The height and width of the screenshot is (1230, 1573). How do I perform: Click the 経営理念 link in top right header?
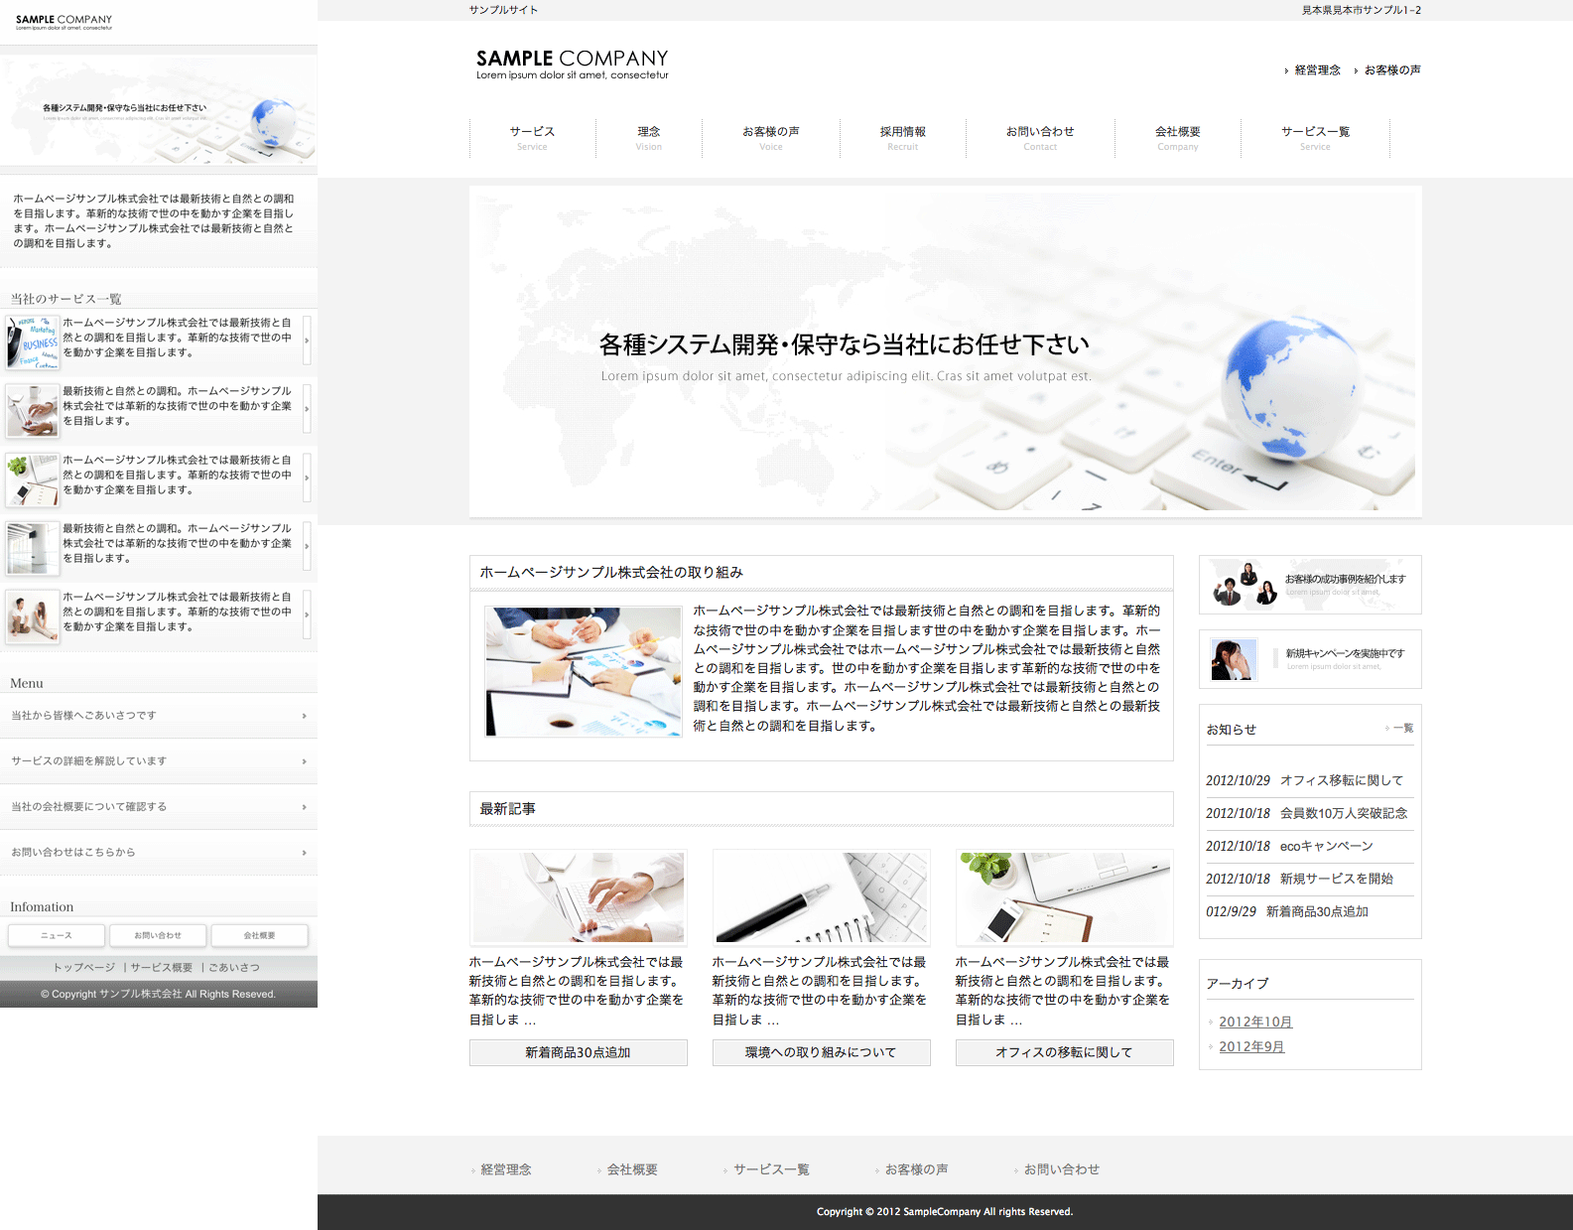pos(1317,70)
